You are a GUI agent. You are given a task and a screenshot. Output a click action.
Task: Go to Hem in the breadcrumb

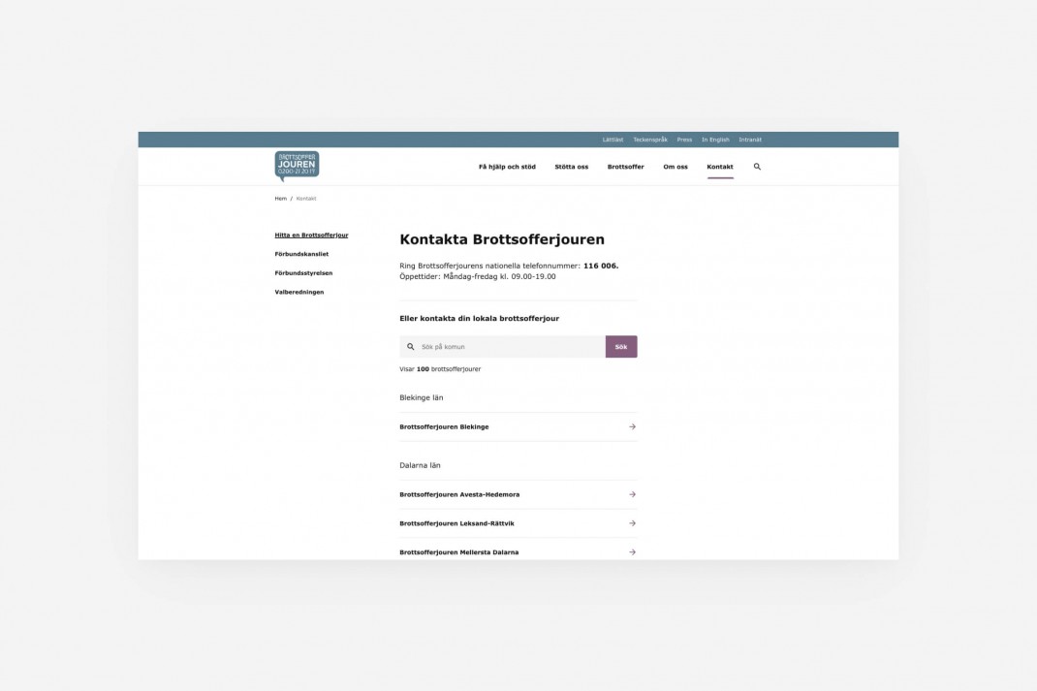tap(281, 199)
